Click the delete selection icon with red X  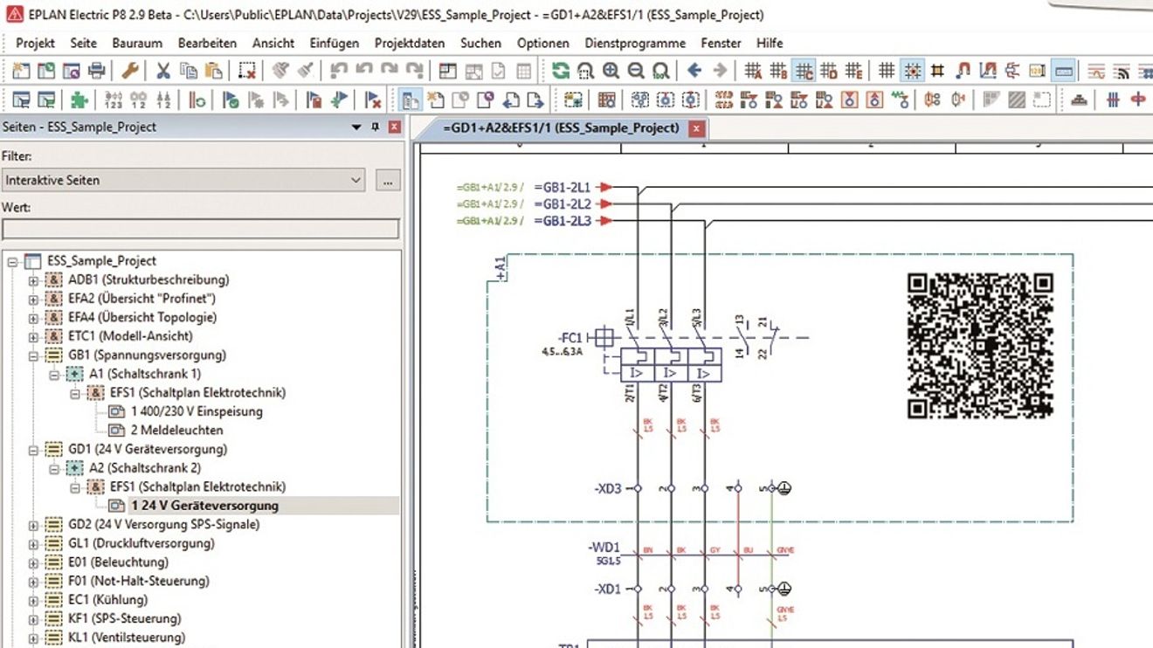pyautogui.click(x=247, y=71)
